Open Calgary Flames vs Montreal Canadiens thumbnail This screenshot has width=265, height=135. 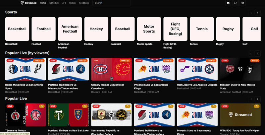click(111, 69)
